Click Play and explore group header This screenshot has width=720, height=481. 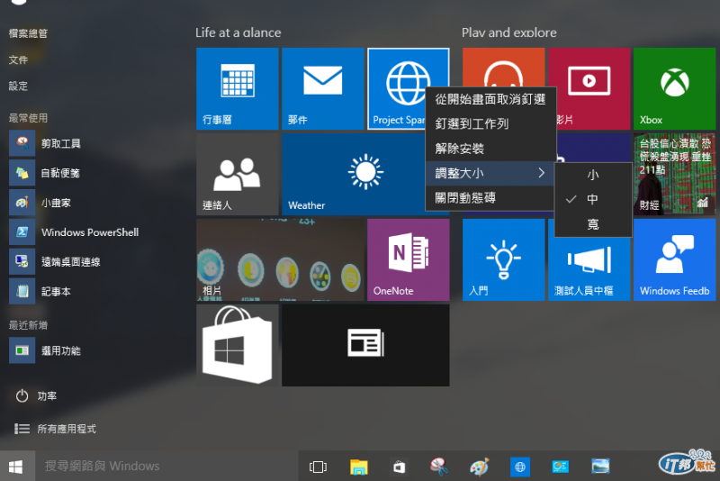508,32
